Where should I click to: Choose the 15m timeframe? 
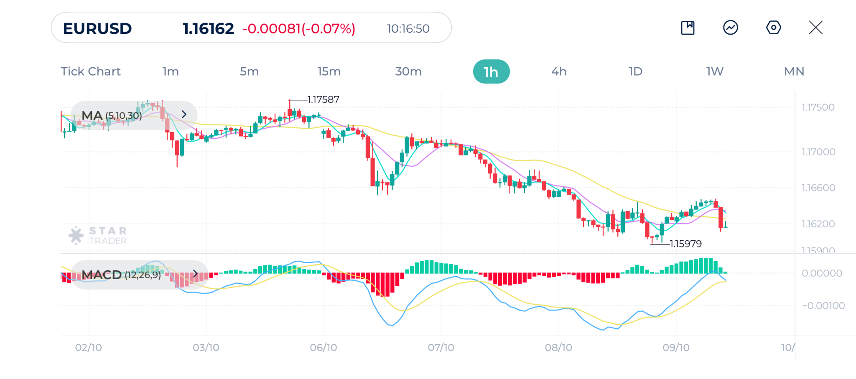pyautogui.click(x=329, y=71)
